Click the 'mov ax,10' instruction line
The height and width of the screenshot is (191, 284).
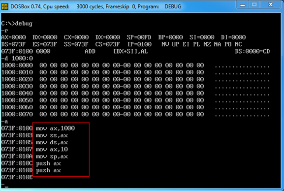[x=52, y=149]
